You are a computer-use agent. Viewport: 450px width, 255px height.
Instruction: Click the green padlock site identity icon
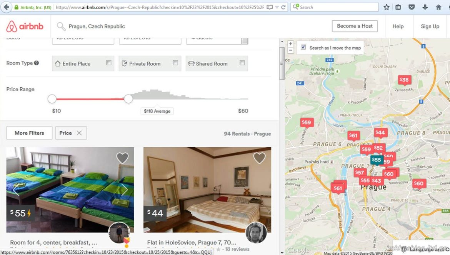point(17,7)
